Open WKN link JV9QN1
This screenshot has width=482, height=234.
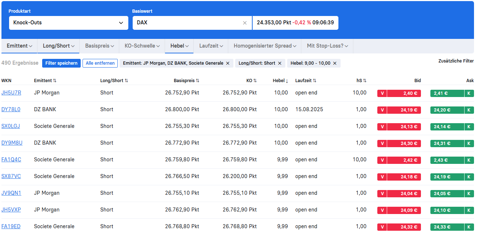click(x=11, y=193)
